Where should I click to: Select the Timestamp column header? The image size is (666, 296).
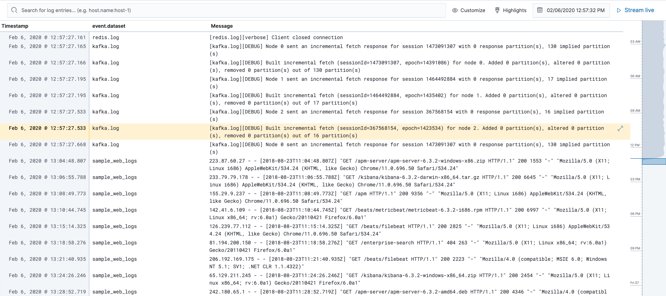coord(15,26)
